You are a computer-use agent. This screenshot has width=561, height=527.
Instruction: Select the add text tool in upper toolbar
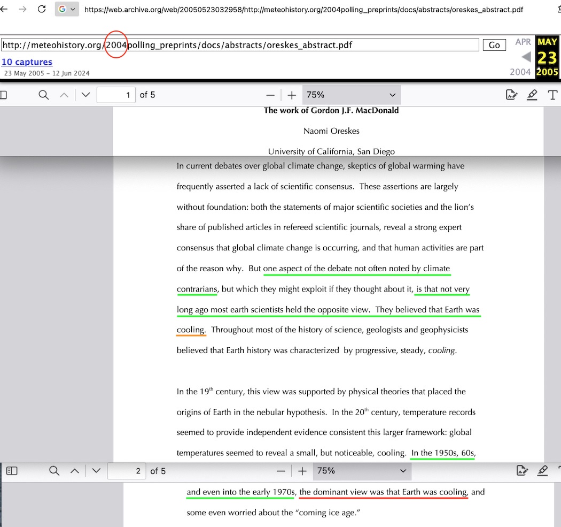553,95
